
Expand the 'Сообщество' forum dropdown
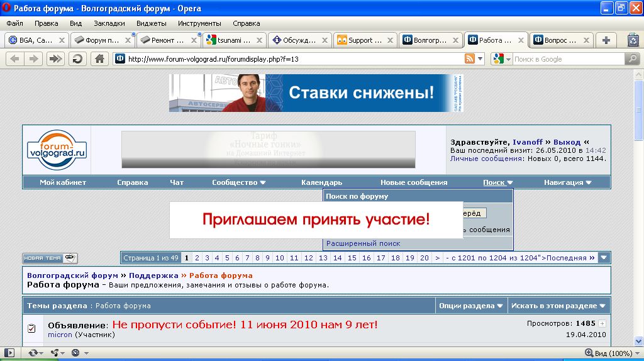click(x=239, y=182)
